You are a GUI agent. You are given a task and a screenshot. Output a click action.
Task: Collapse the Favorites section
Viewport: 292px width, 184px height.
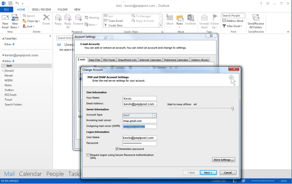(x=3, y=38)
